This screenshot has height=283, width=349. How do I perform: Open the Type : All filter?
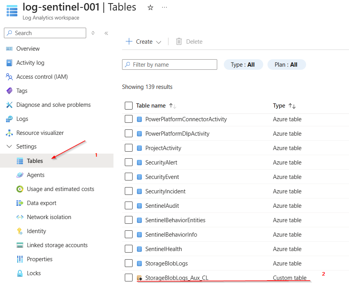243,65
